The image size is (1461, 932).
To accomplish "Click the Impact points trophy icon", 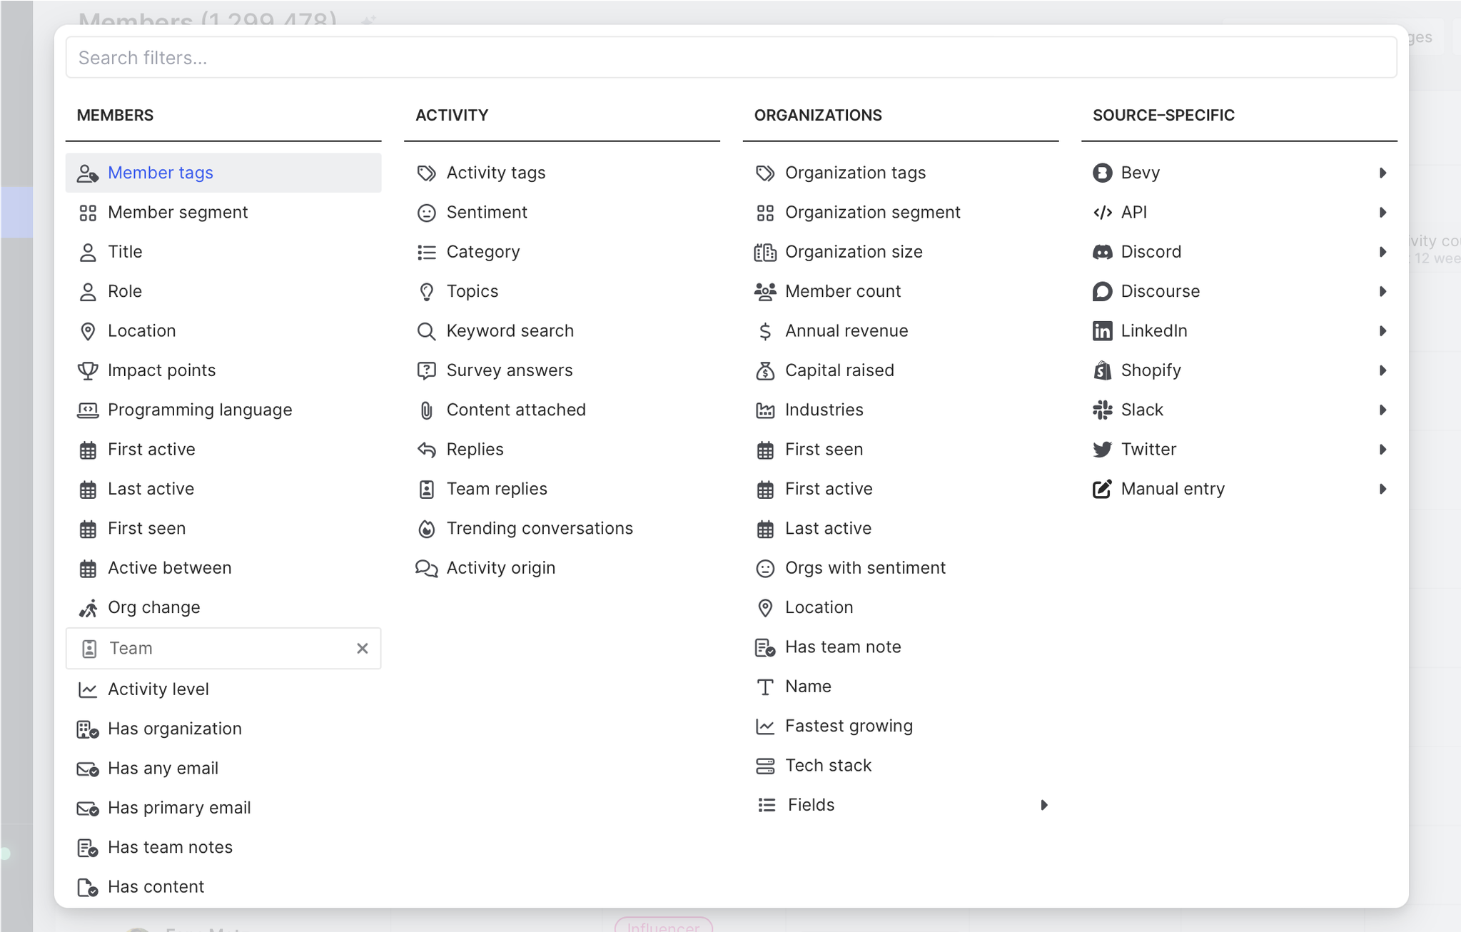I will pos(87,370).
